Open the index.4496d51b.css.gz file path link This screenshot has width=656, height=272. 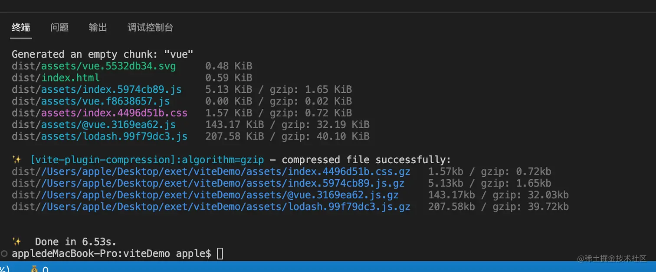226,172
